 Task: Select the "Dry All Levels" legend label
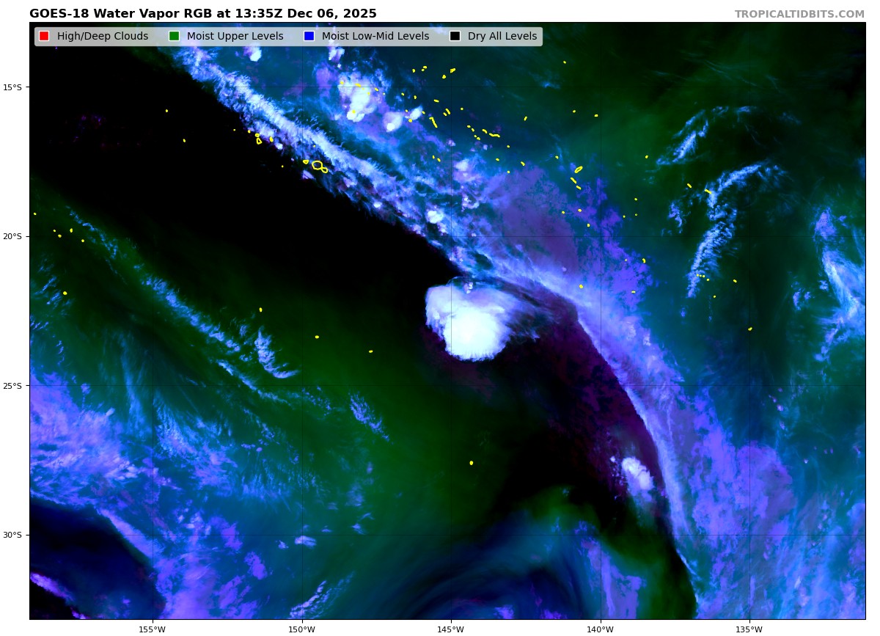coord(502,37)
